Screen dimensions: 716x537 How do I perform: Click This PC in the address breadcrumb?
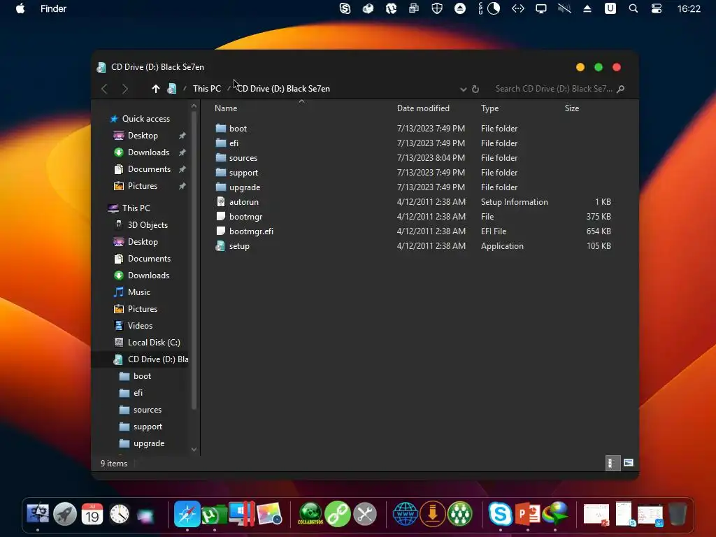click(x=207, y=89)
